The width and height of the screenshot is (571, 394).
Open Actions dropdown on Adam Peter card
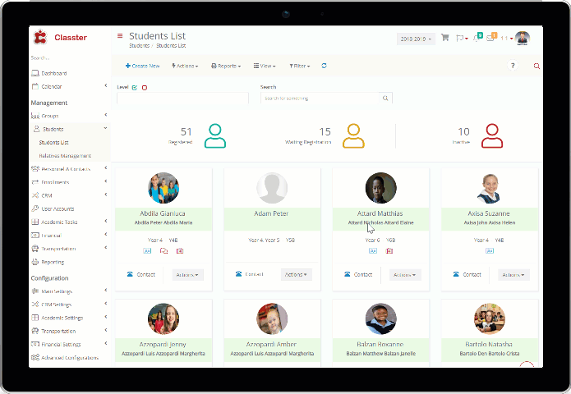click(x=296, y=275)
